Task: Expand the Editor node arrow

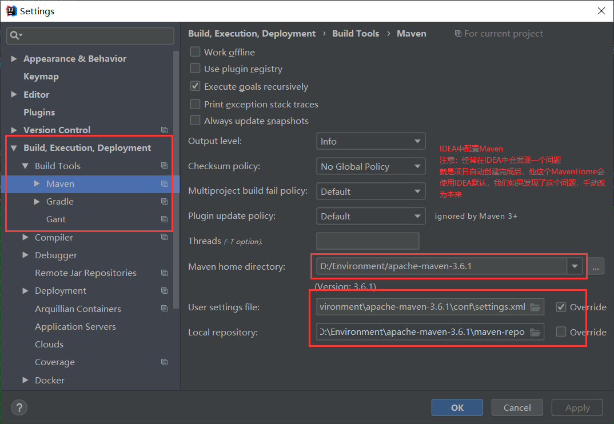Action: point(14,94)
